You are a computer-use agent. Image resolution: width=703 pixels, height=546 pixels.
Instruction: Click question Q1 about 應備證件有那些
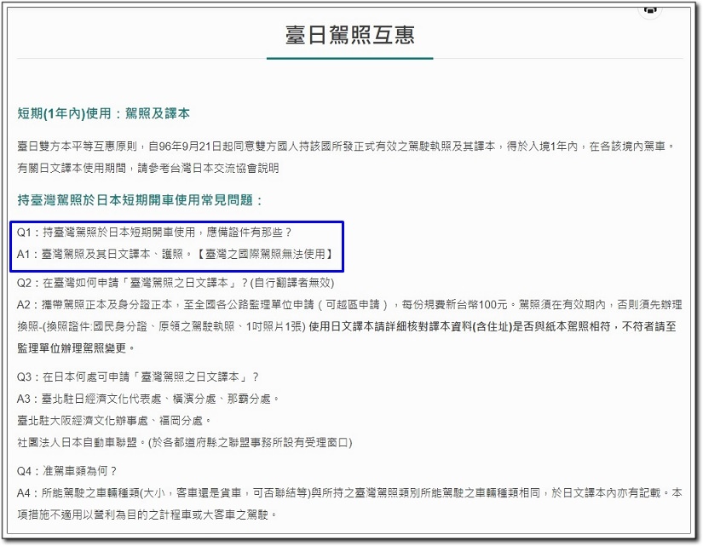pyautogui.click(x=154, y=233)
